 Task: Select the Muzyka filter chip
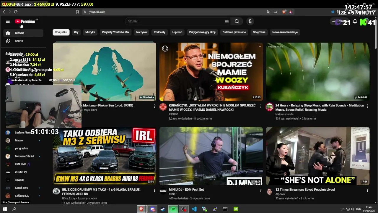[x=90, y=32]
